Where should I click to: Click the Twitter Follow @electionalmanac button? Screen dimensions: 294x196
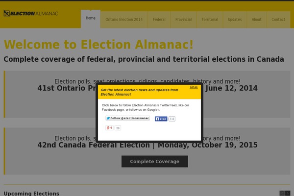tap(128, 118)
